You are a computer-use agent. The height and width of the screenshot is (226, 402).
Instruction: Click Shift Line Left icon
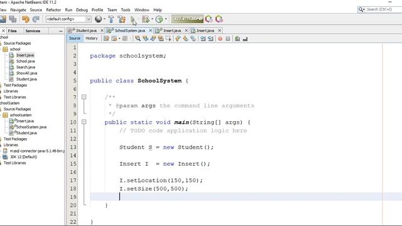tap(203, 39)
